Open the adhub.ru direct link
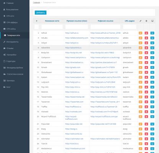Image resolution: width=159 pixels, height=153 pixels. pyautogui.click(x=72, y=33)
